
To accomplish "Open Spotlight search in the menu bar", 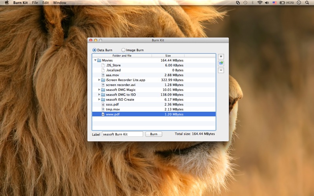I will coord(307,3).
